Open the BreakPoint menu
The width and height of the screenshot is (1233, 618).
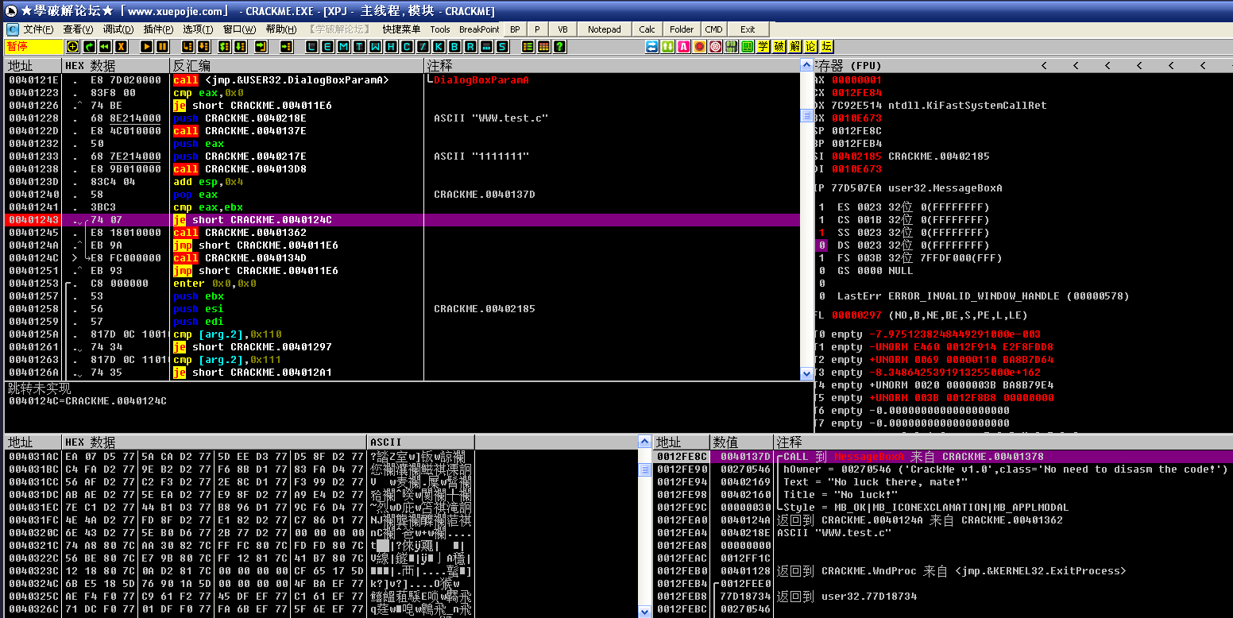(x=479, y=29)
